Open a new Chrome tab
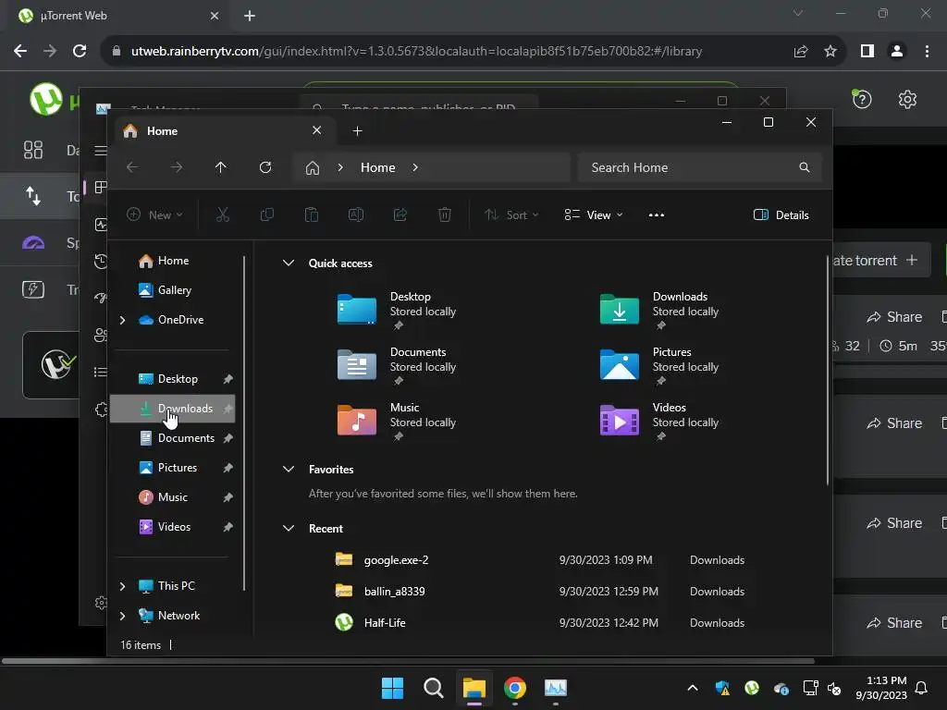 [250, 16]
